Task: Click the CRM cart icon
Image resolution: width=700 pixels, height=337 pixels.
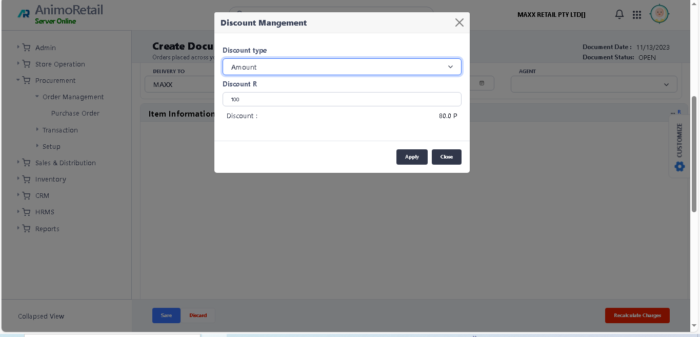Action: coord(27,195)
